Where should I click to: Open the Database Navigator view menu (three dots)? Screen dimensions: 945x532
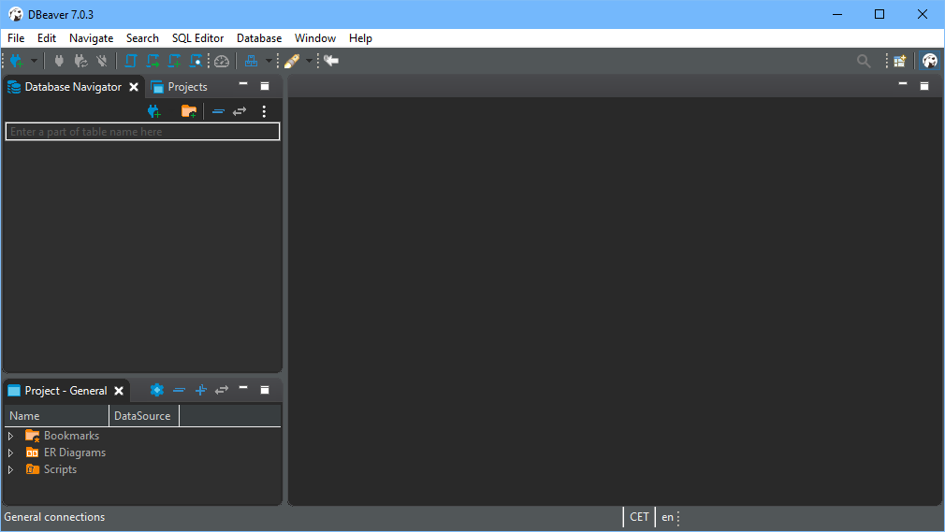265,111
